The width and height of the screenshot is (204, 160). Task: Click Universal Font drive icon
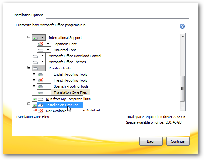(x=40, y=50)
